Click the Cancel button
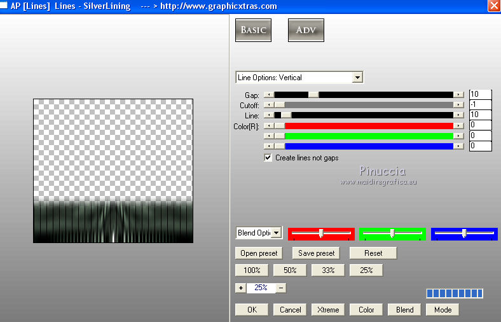The image size is (501, 322). coord(290,309)
